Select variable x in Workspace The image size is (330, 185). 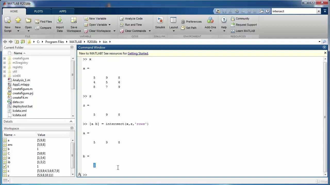click(x=36, y=171)
